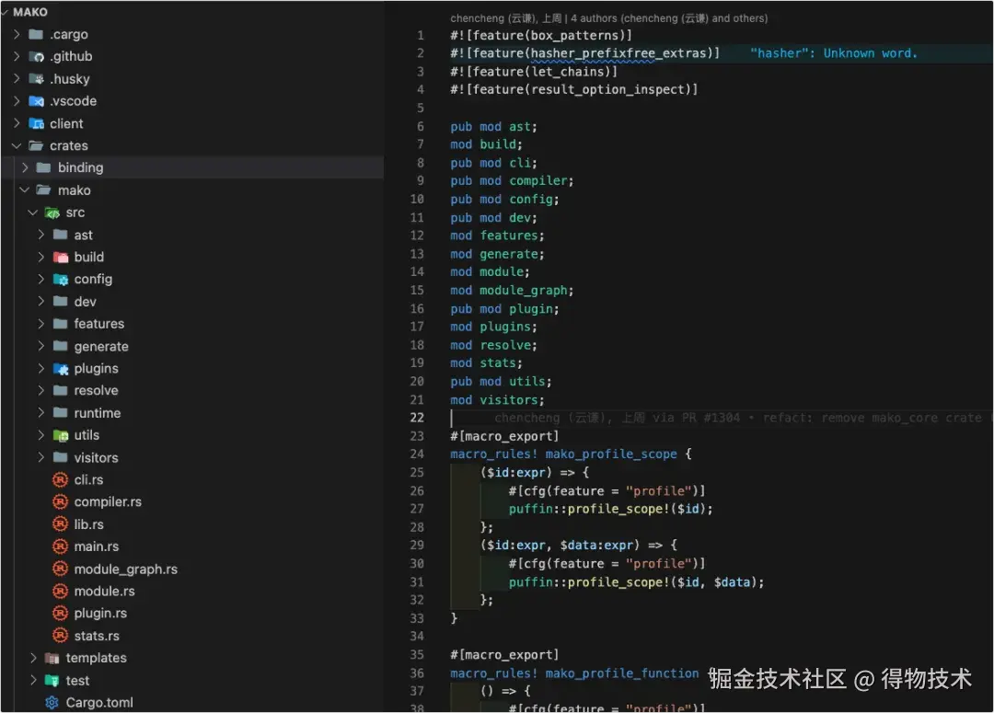The height and width of the screenshot is (713, 994).
Task: Click the .husky folder icon
Action: [x=37, y=79]
